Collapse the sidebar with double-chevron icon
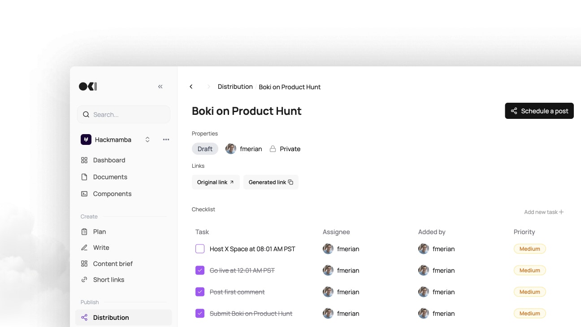The height and width of the screenshot is (327, 581). tap(160, 87)
